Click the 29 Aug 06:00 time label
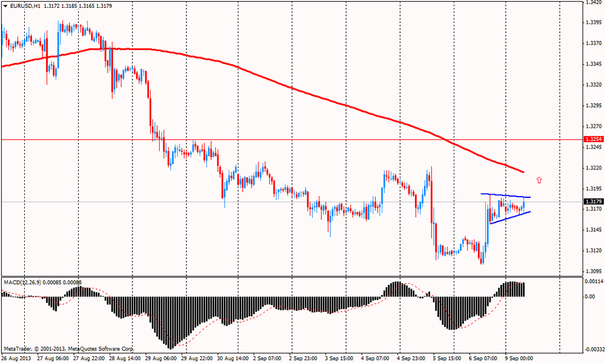605x363 pixels. click(161, 358)
